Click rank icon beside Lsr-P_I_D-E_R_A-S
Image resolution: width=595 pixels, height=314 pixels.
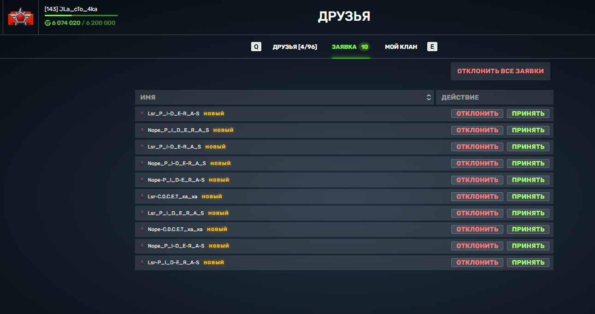point(142,262)
